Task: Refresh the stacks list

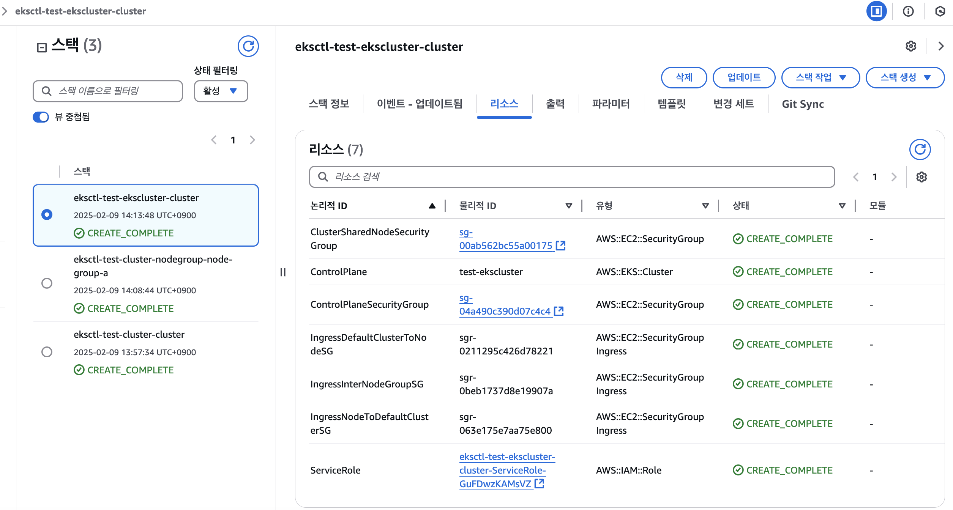Action: 248,46
